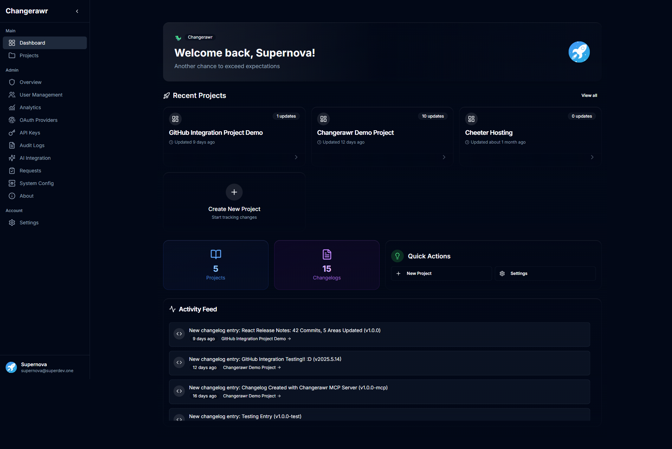Image resolution: width=672 pixels, height=449 pixels.
Task: Open the Dashboard menu item
Action: pyautogui.click(x=45, y=43)
